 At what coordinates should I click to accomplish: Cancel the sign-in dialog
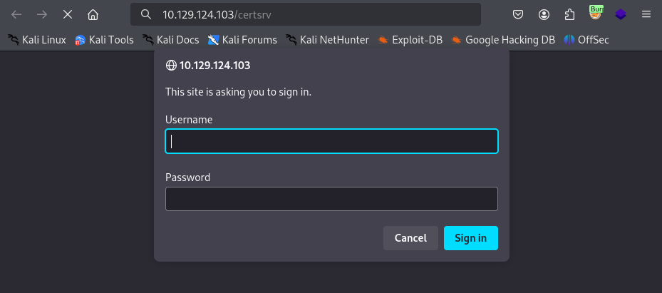pyautogui.click(x=410, y=238)
